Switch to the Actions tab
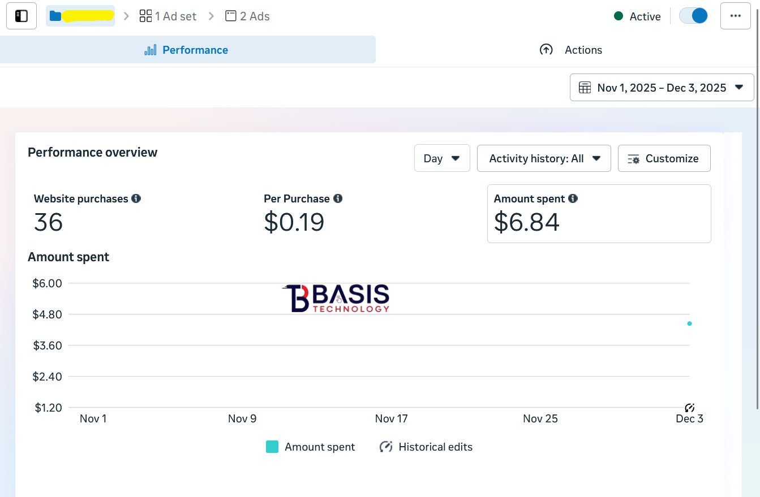 point(570,50)
